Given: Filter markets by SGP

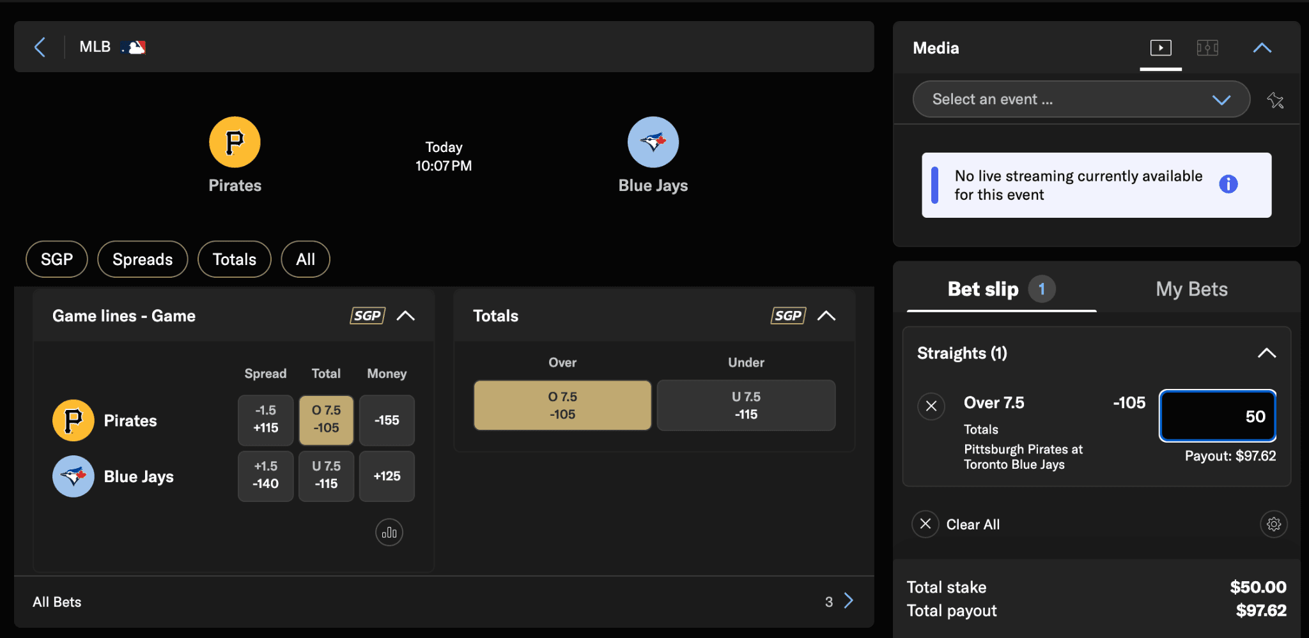Looking at the screenshot, I should coord(57,259).
